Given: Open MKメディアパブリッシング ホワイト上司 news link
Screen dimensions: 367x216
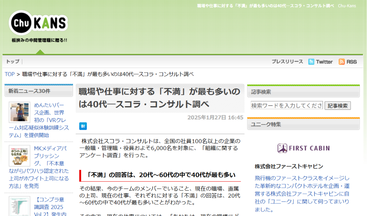Looking at the screenshot, I should pos(39,167).
